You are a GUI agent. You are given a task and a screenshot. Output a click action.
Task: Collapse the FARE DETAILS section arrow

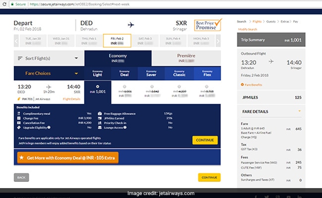(x=299, y=111)
